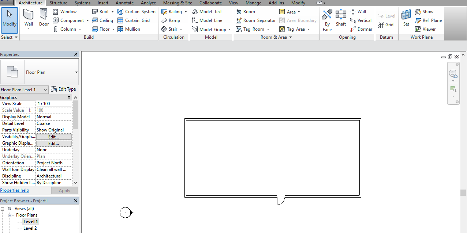467x233 pixels.
Task: Show the work plane
Action: click(x=424, y=12)
